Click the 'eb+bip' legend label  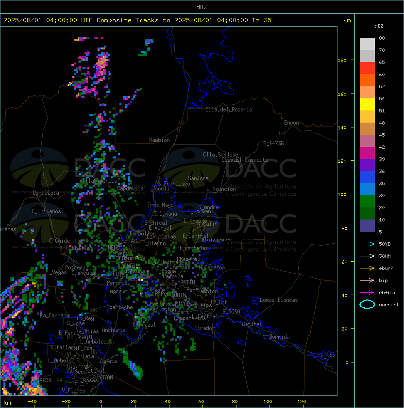pyautogui.click(x=387, y=293)
